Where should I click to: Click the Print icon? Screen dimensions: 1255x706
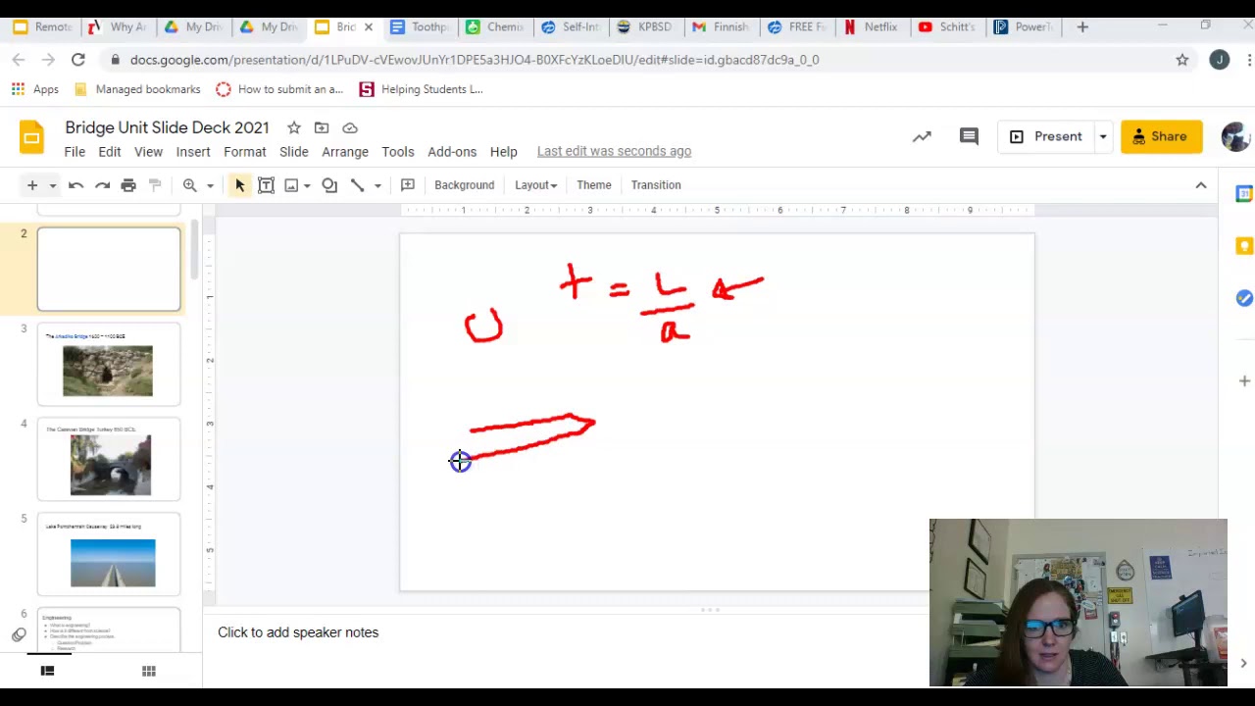click(x=128, y=185)
